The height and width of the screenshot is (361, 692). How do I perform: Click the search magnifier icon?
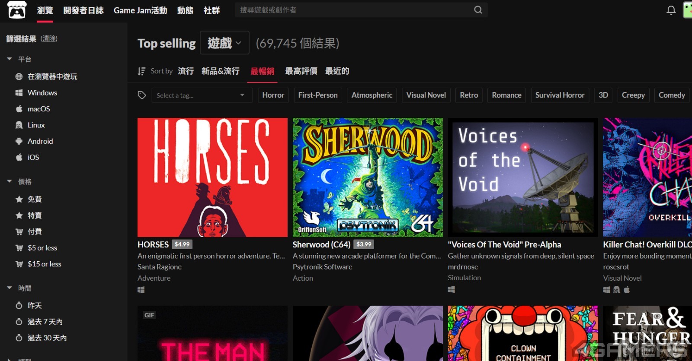point(478,10)
